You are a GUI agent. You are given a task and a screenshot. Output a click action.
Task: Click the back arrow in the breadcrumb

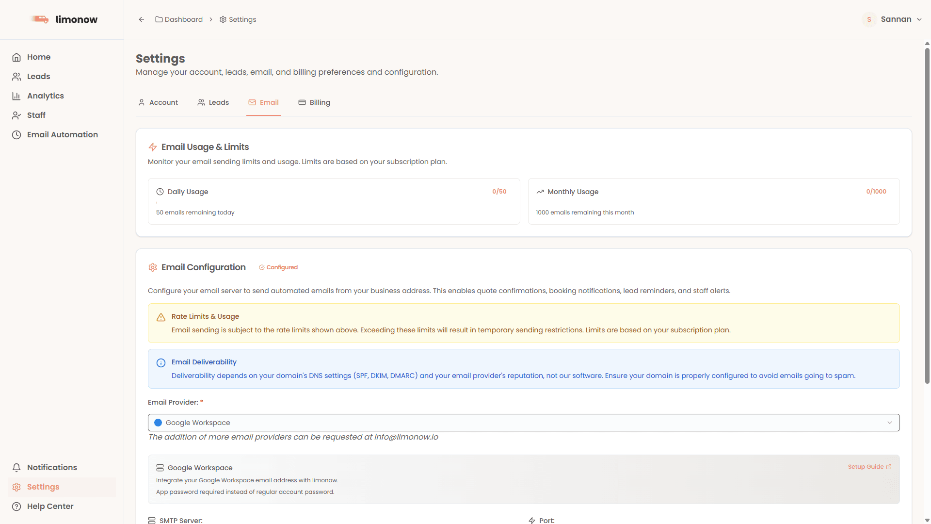click(x=141, y=19)
